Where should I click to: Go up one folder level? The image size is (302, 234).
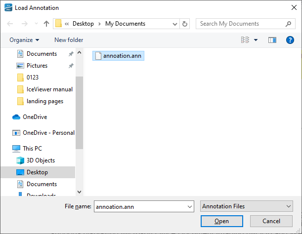(x=46, y=24)
